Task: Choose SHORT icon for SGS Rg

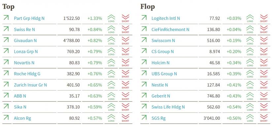Action: [x=264, y=118]
